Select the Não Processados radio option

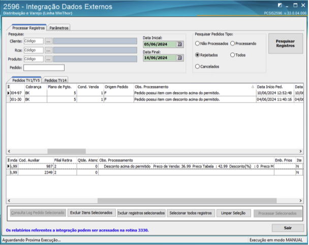198,44
